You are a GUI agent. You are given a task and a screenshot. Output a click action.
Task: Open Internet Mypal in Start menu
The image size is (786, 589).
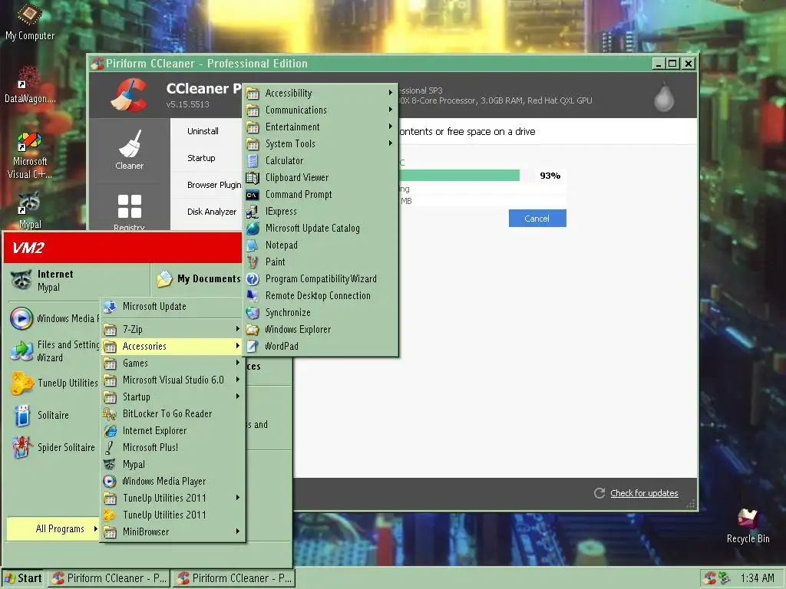[78, 281]
